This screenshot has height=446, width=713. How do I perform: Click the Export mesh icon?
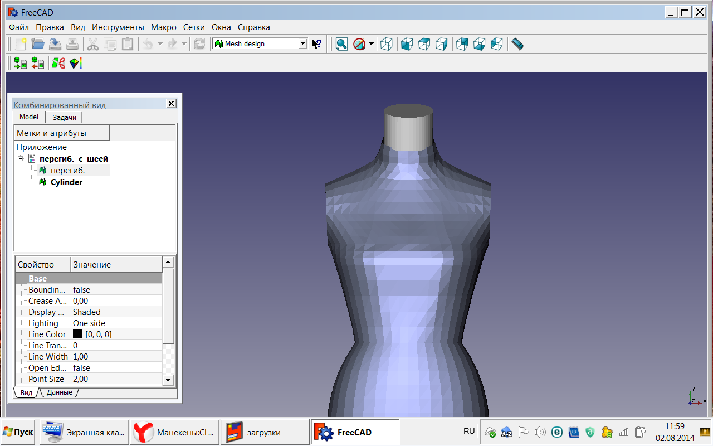[x=38, y=63]
